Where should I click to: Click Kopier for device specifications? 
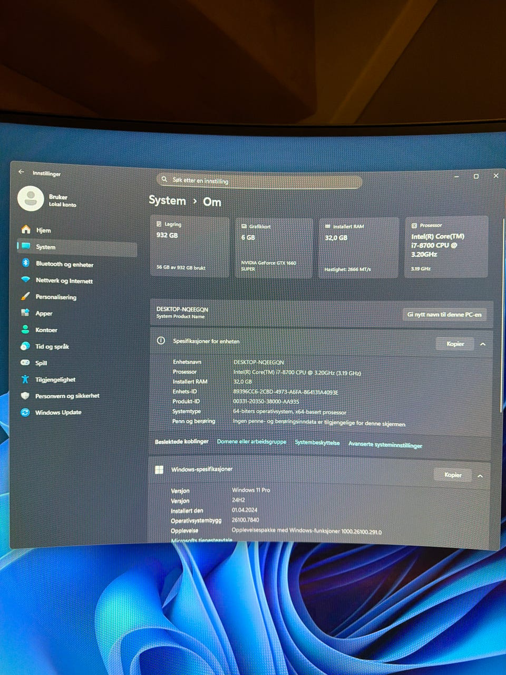[x=455, y=344]
